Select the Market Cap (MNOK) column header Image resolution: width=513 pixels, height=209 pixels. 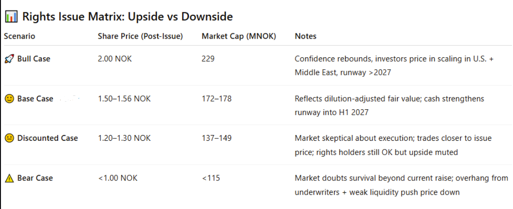[x=239, y=36]
